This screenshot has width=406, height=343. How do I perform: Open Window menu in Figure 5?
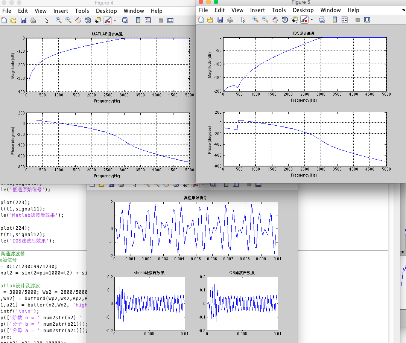click(x=330, y=10)
